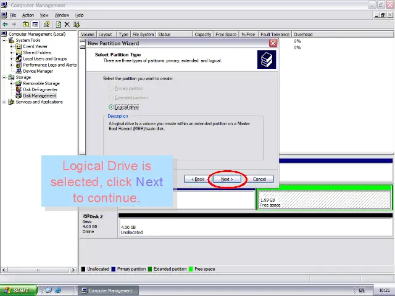The height and width of the screenshot is (296, 395).
Task: Sort by the Layout column header
Action: click(107, 35)
